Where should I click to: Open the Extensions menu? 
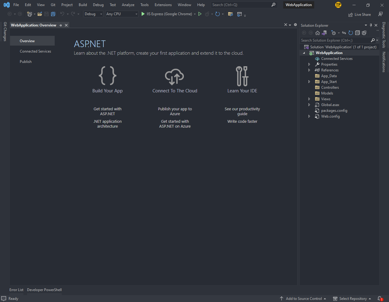click(x=163, y=5)
